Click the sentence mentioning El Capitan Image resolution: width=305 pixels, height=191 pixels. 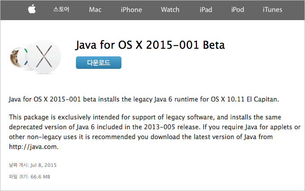click(x=144, y=99)
